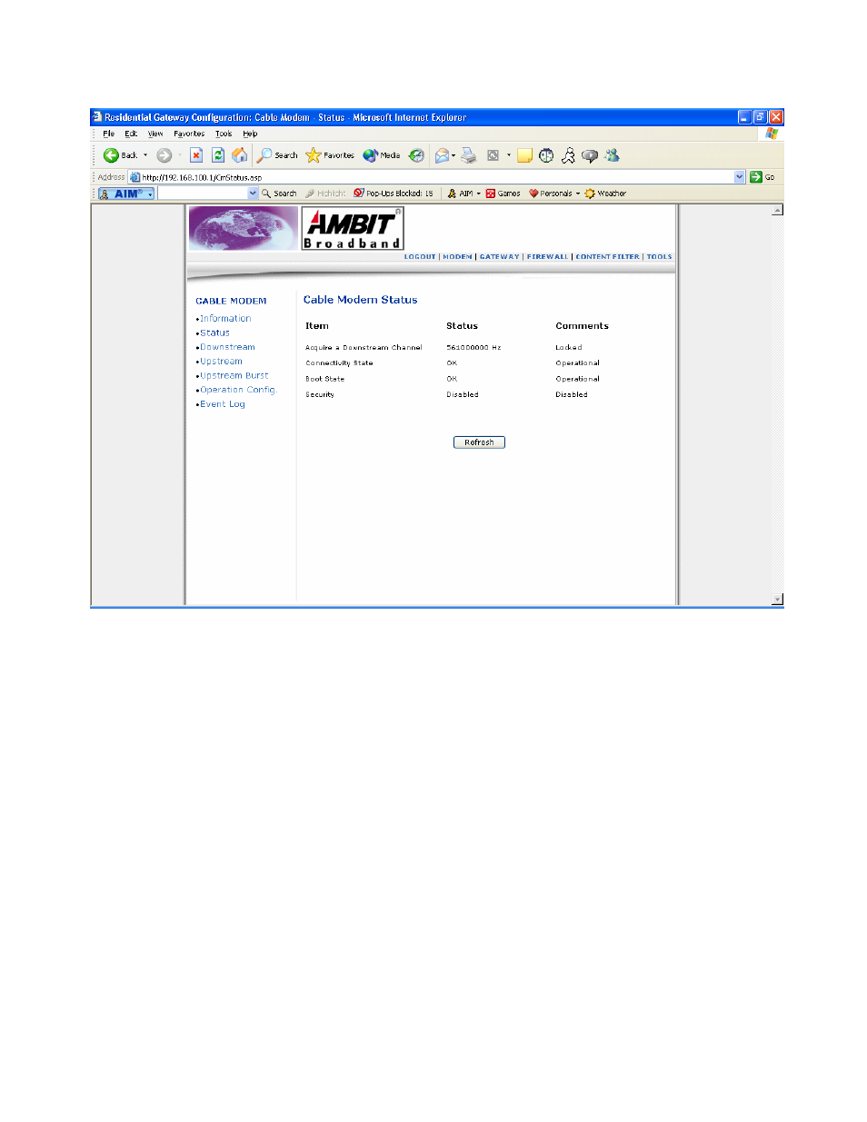Image resolution: width=867 pixels, height=1122 pixels.
Task: Open the Operation Config sidebar link
Action: (237, 390)
